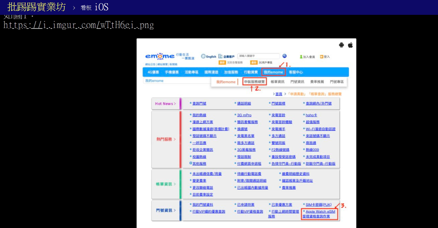Open the 目前費率設定 link
Image resolution: width=438 pixels, height=228 pixels.
pos(203,195)
